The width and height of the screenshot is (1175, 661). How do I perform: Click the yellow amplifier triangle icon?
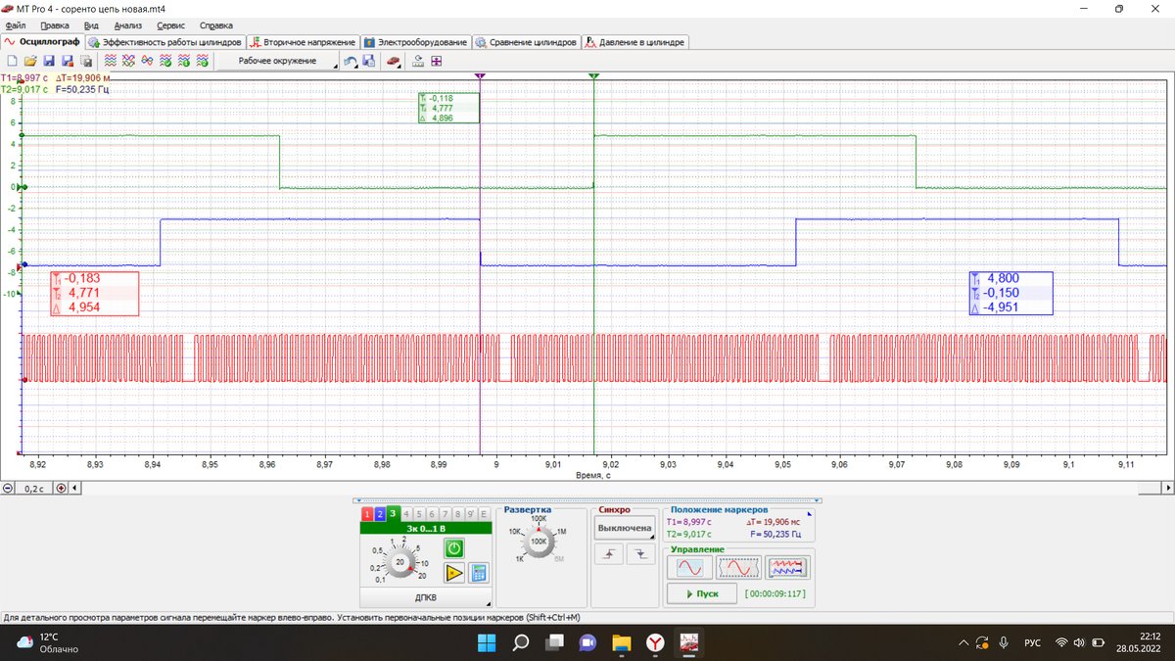454,573
